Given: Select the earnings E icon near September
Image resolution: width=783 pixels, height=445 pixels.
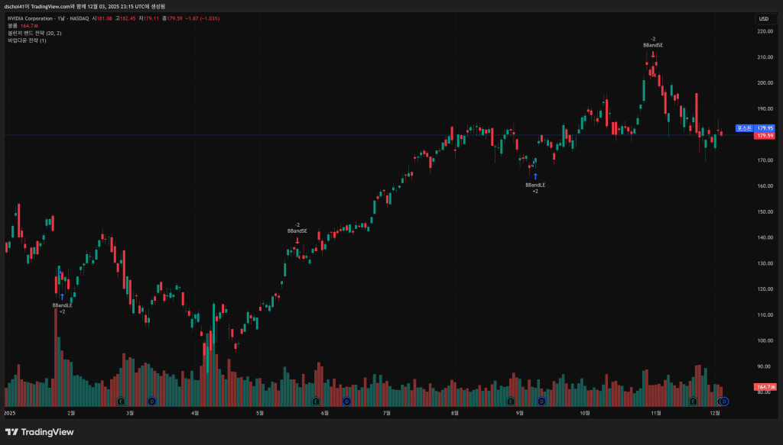Looking at the screenshot, I should 510,401.
